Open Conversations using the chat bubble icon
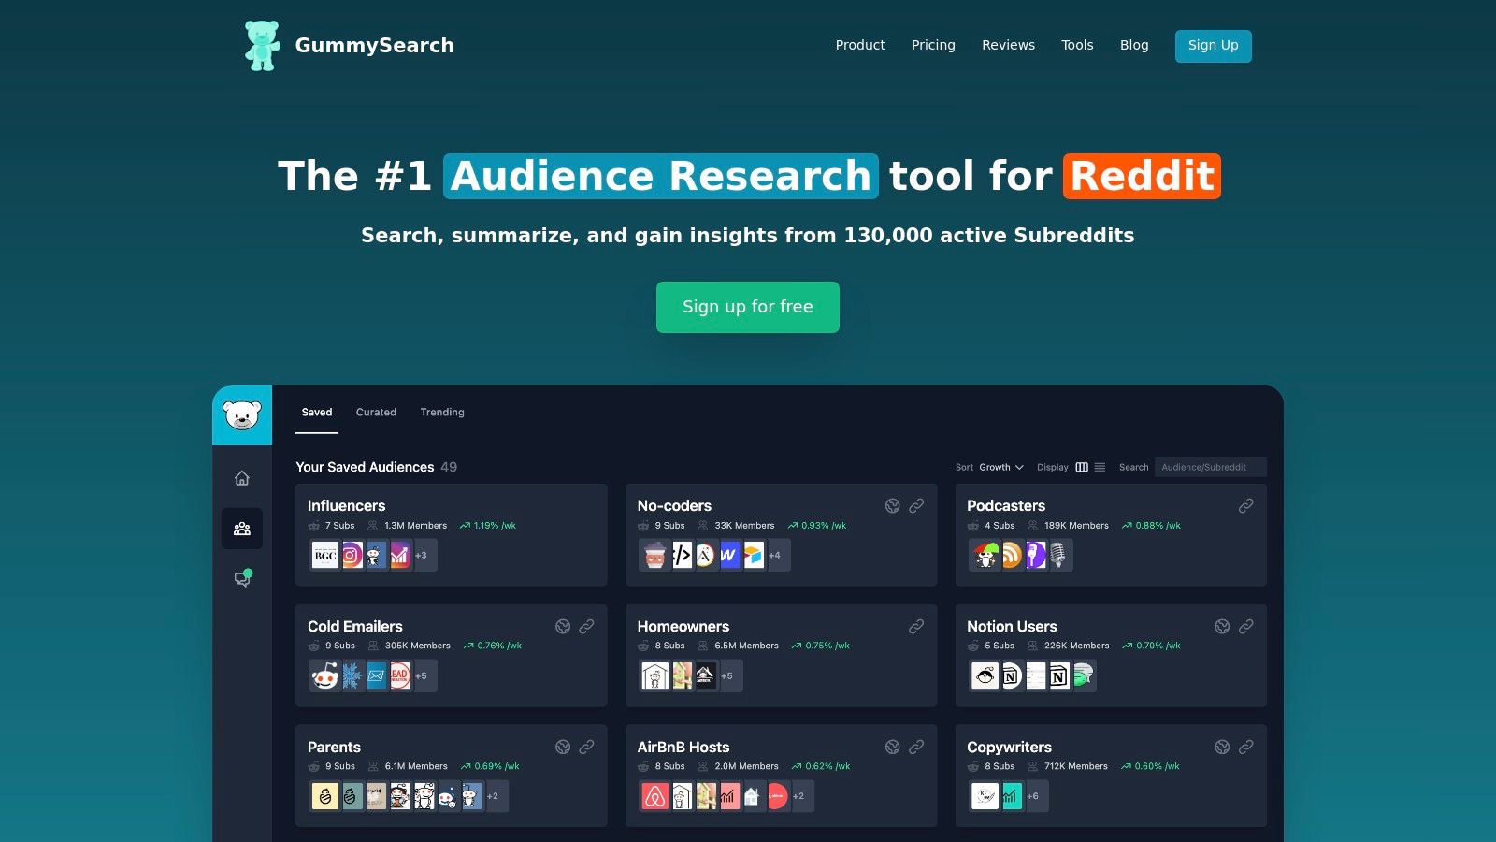Image resolution: width=1496 pixels, height=842 pixels. point(242,577)
